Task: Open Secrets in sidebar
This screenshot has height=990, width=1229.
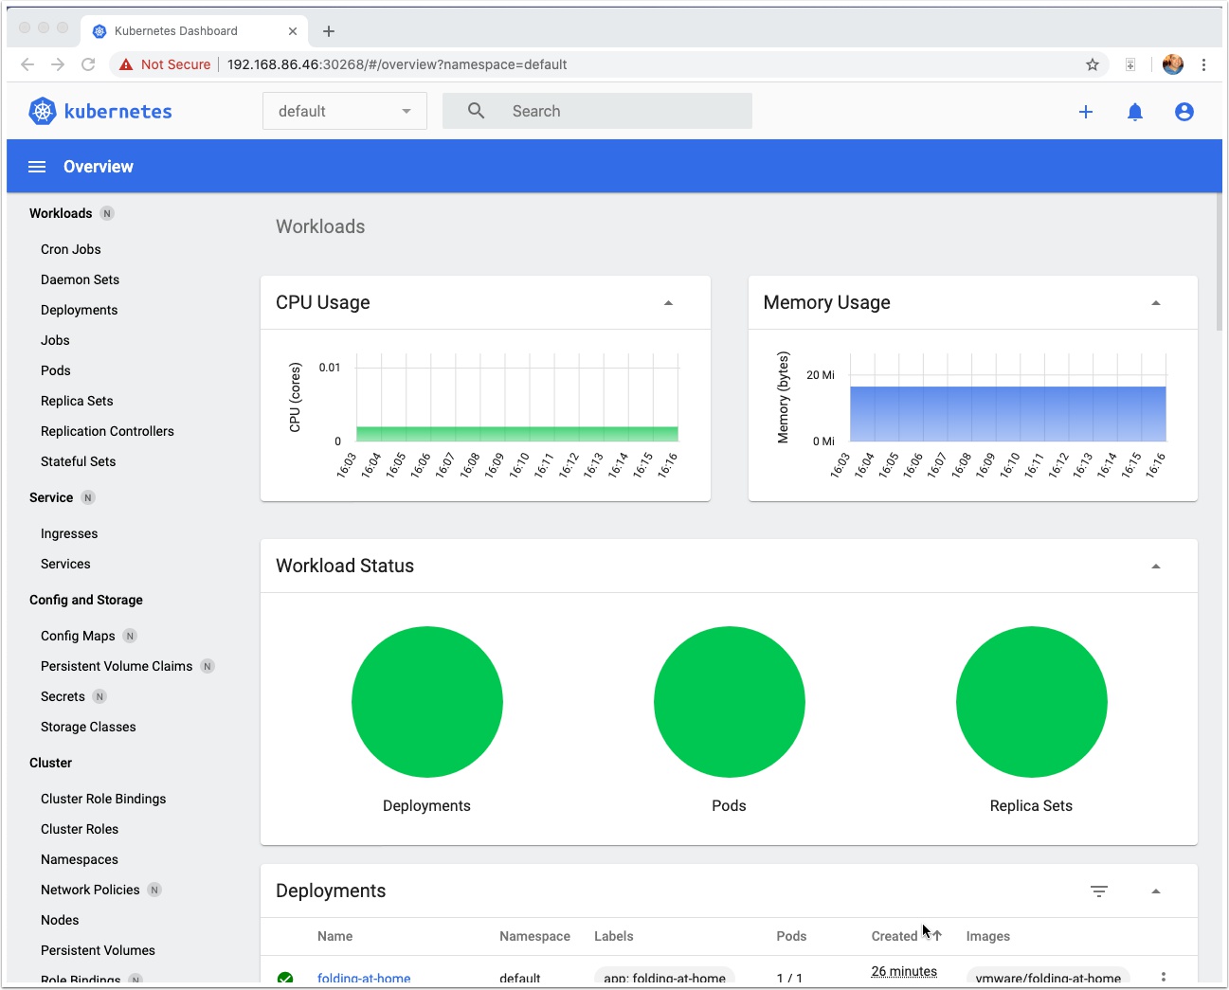Action: [63, 696]
